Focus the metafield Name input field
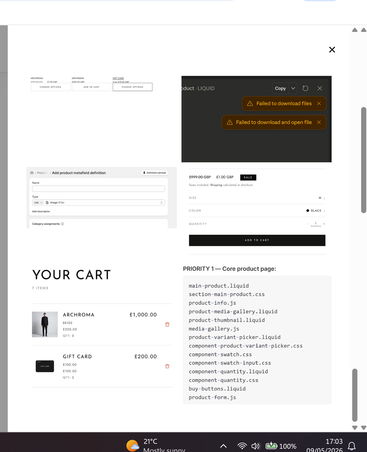Viewport: 367px width, 452px height. coord(98,188)
